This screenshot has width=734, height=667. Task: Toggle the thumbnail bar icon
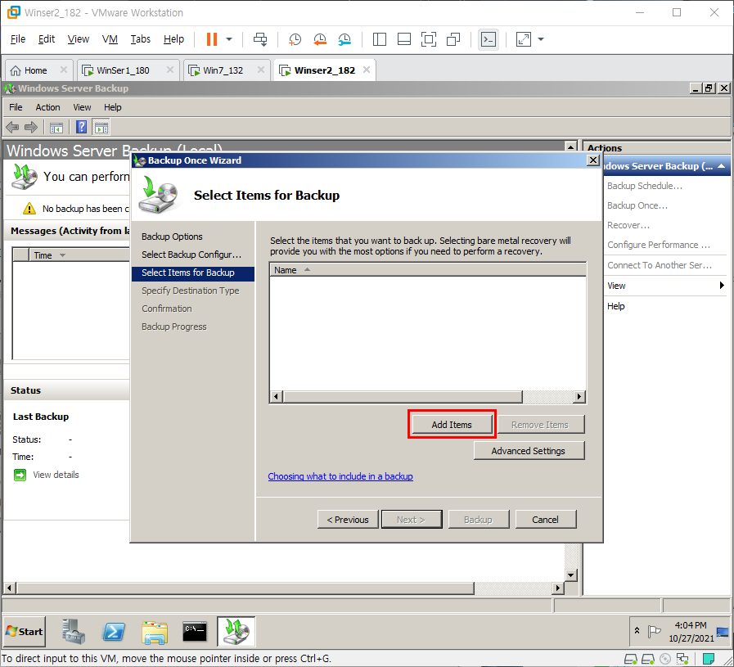pyautogui.click(x=404, y=39)
